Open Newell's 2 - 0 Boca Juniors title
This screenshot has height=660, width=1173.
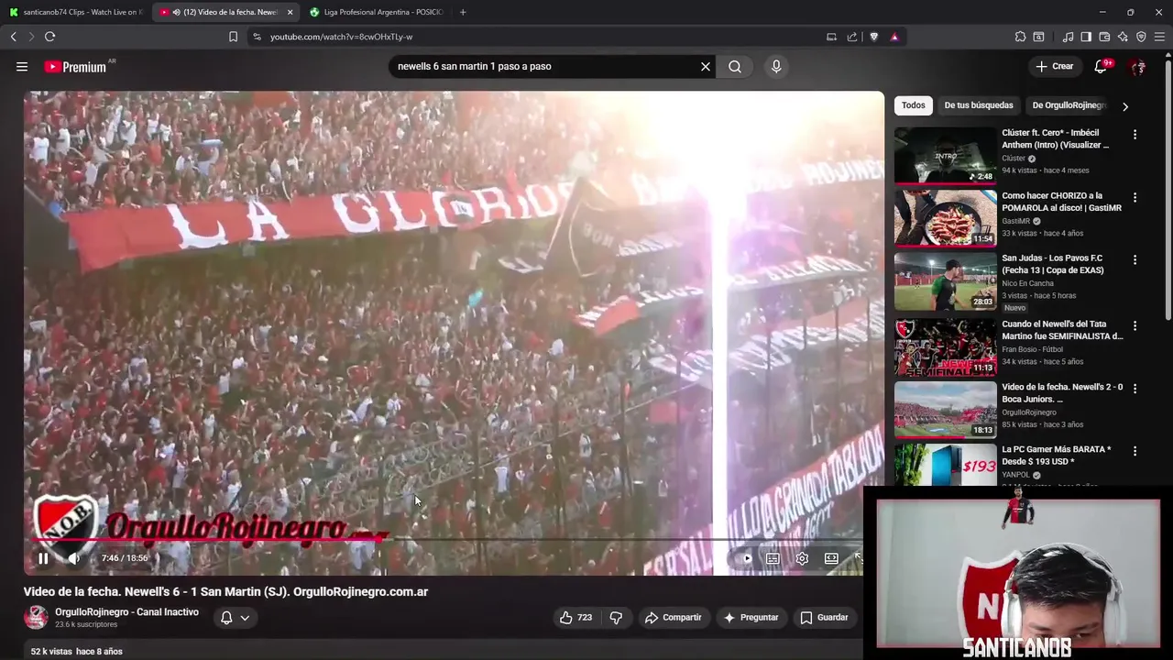pyautogui.click(x=1062, y=393)
